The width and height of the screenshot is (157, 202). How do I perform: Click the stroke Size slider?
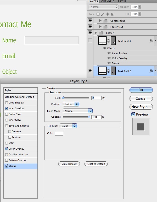point(76,98)
